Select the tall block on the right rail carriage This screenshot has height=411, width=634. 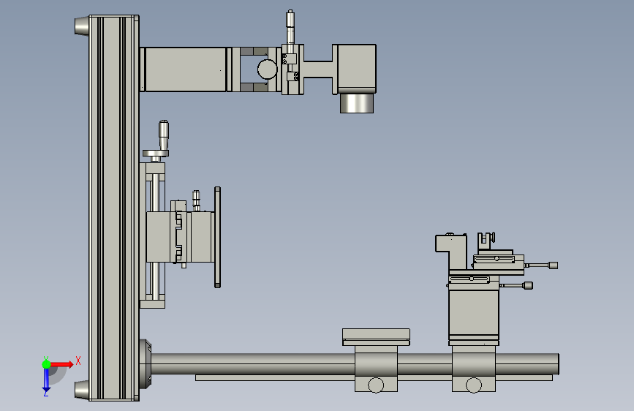[x=473, y=312]
